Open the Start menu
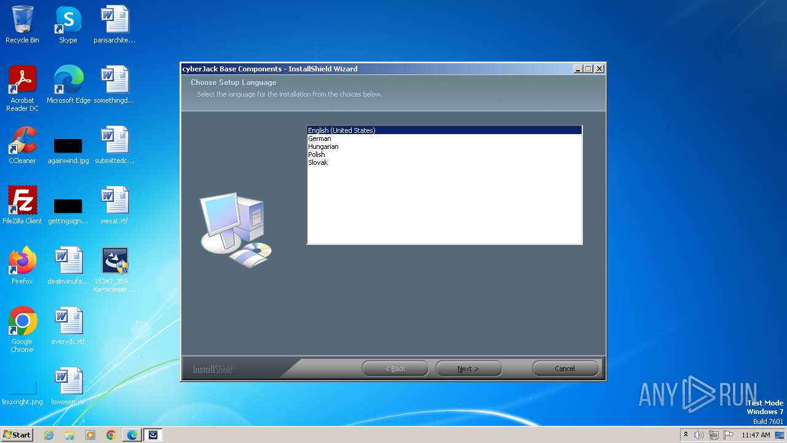 (17, 435)
